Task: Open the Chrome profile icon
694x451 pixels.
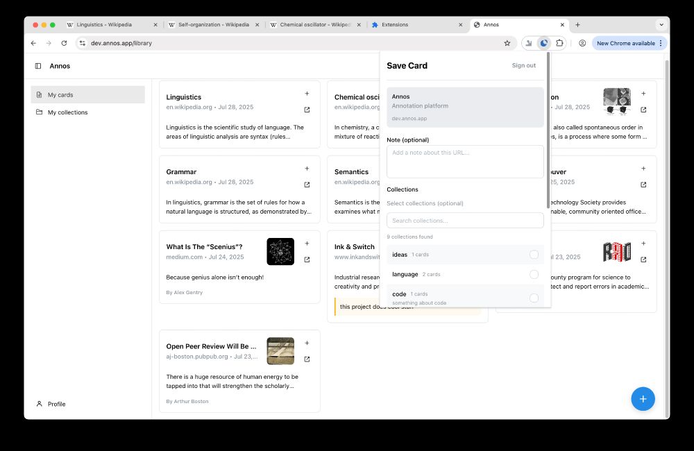Action: click(x=582, y=43)
